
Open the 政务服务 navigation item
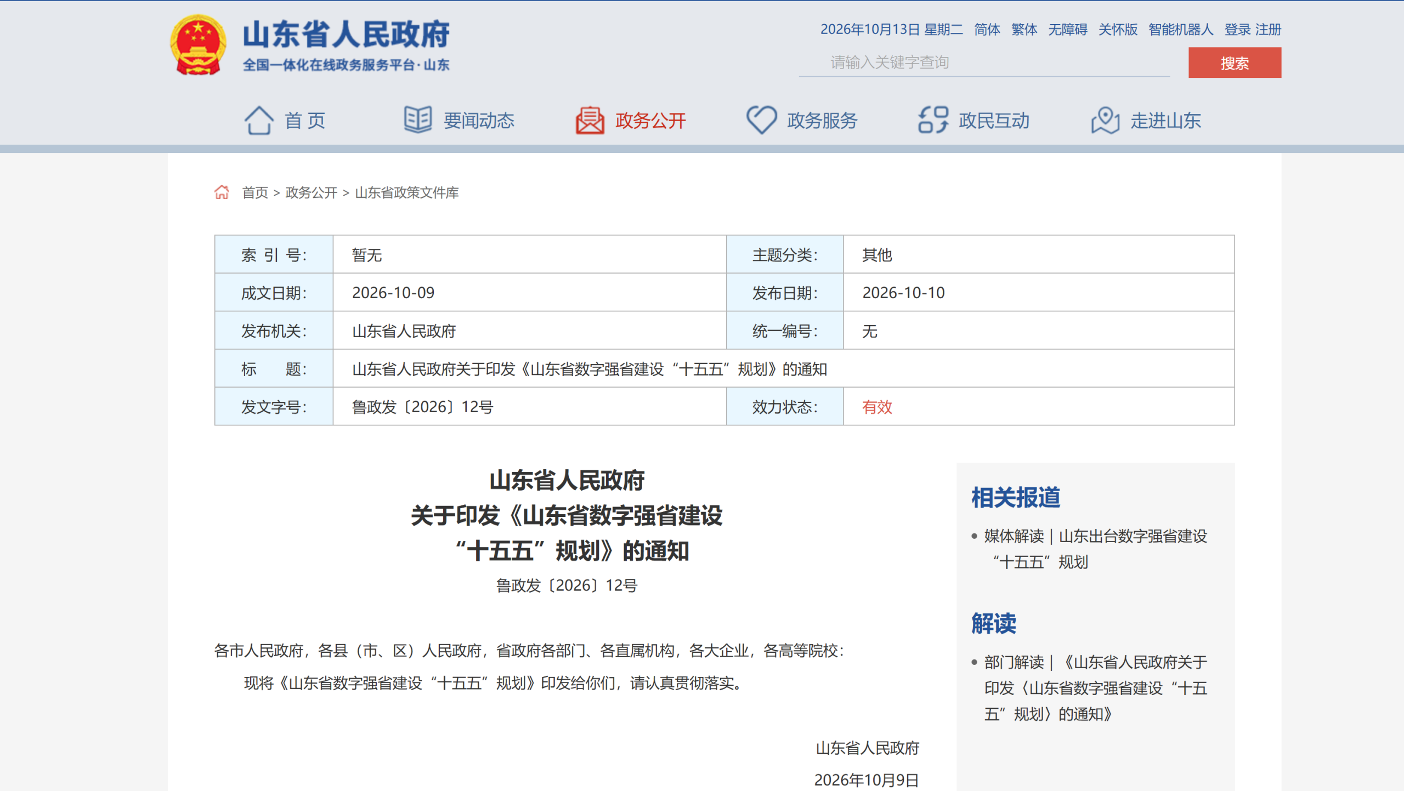coord(822,121)
